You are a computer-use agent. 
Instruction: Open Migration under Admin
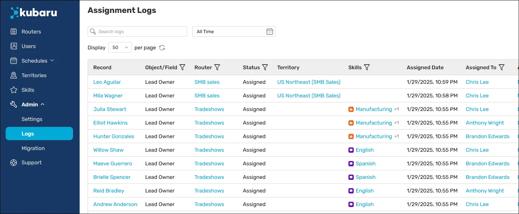click(x=33, y=148)
